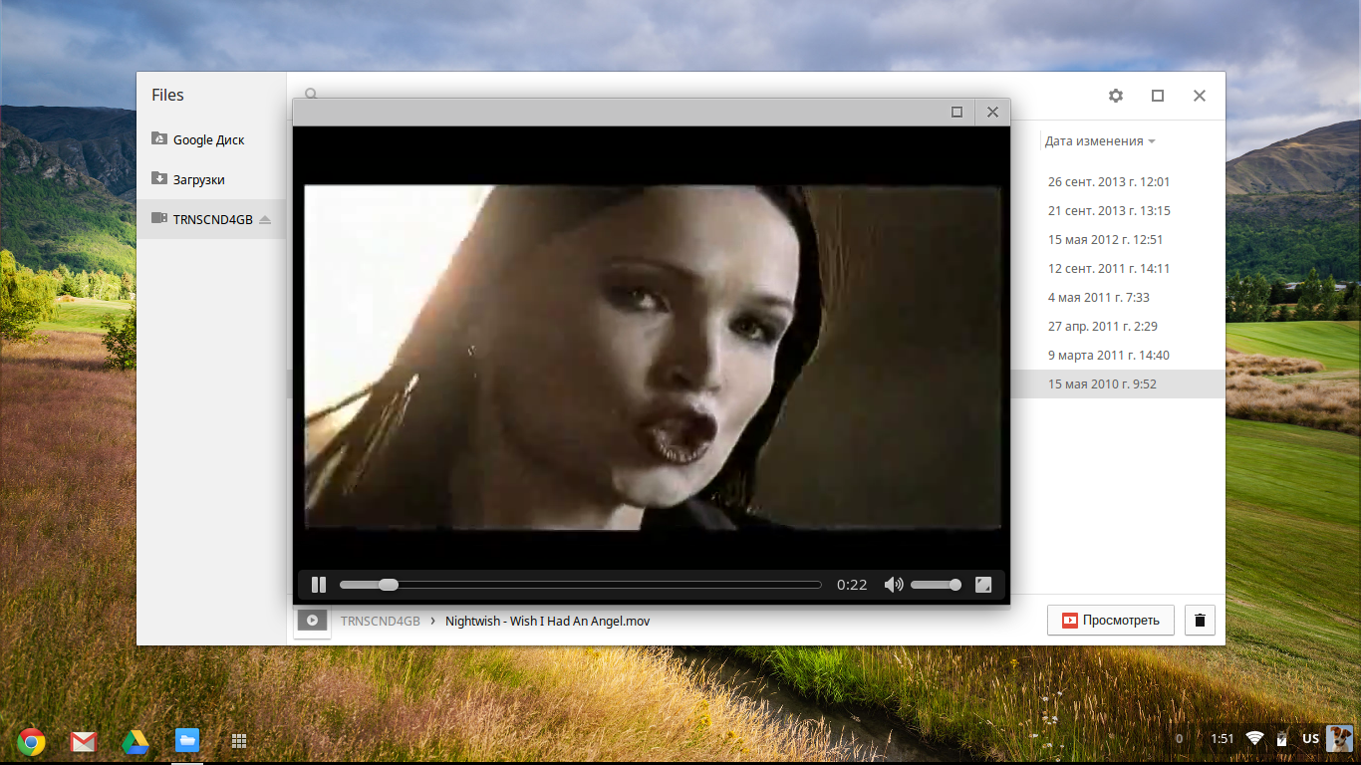The width and height of the screenshot is (1361, 765).
Task: Open the apps launcher grid
Action: (239, 741)
